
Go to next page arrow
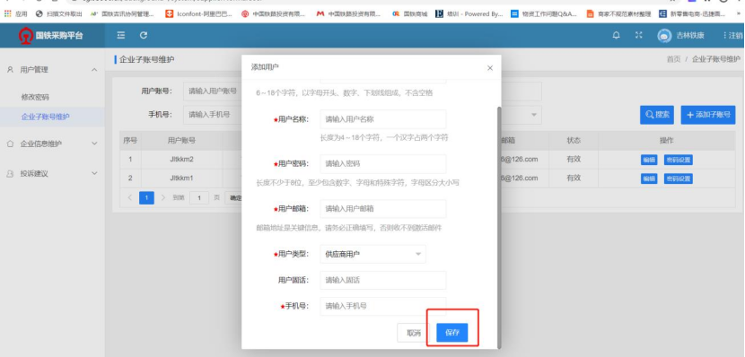163,197
